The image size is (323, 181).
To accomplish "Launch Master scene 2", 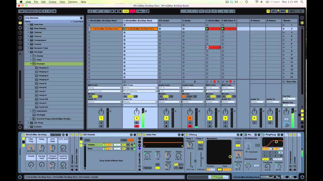I will point(284,29).
